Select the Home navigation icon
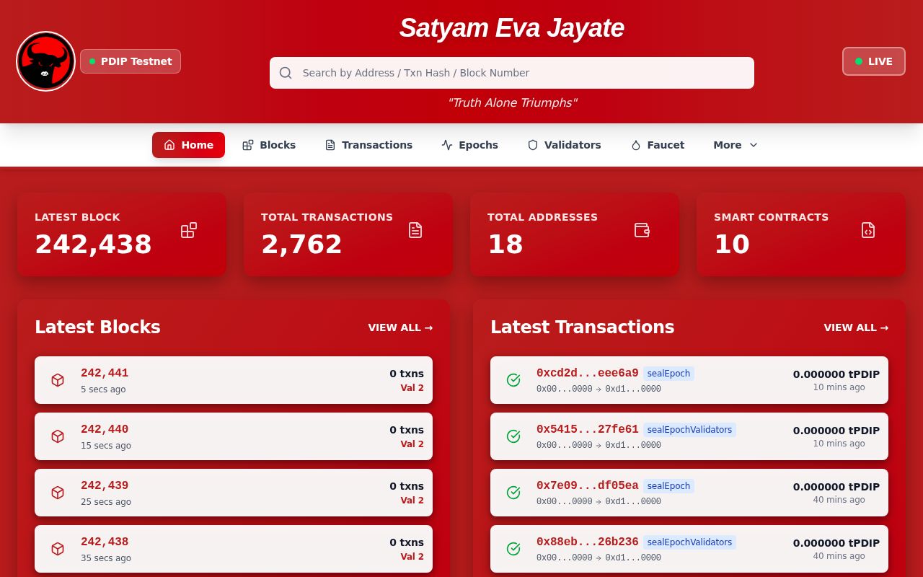The image size is (923, 577). pos(169,145)
